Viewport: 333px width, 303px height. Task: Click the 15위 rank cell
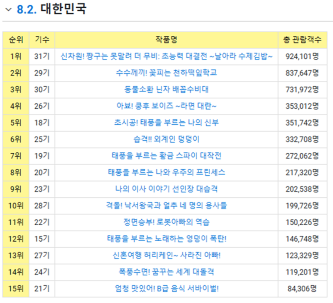16,288
